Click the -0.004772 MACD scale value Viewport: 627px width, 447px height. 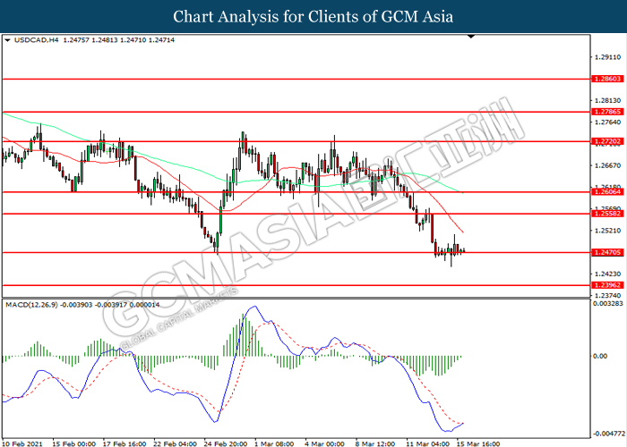coord(608,434)
